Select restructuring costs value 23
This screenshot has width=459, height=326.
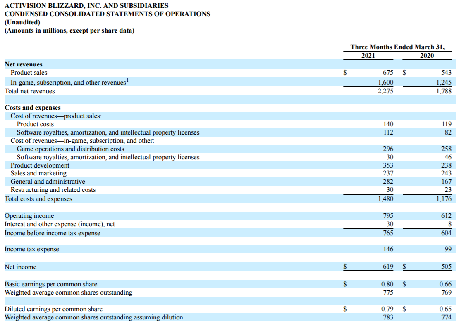(448, 189)
